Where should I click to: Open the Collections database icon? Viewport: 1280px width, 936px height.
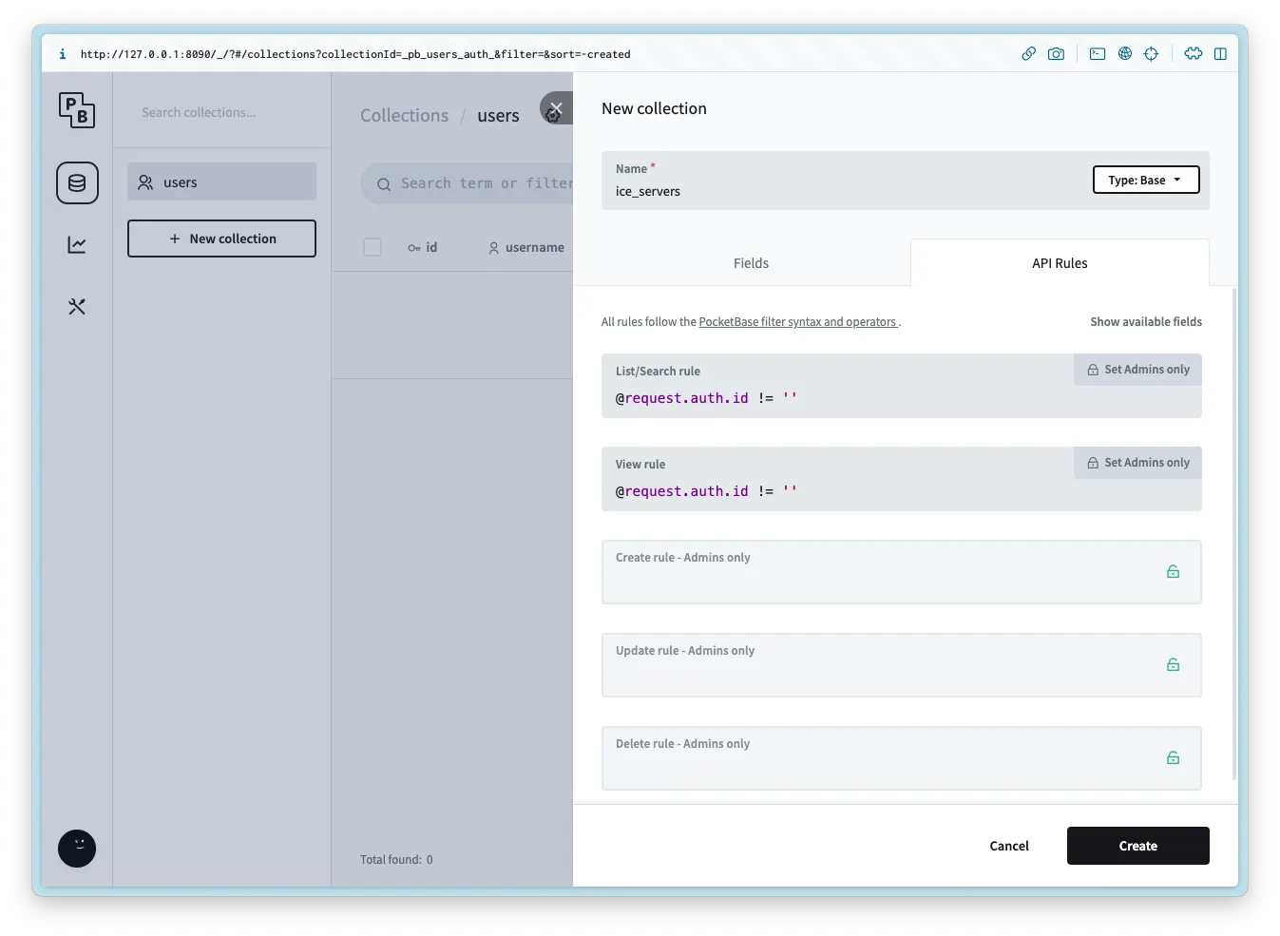[77, 183]
